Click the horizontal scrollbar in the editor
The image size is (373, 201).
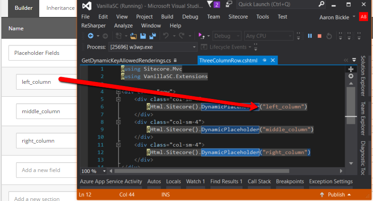pos(202,171)
